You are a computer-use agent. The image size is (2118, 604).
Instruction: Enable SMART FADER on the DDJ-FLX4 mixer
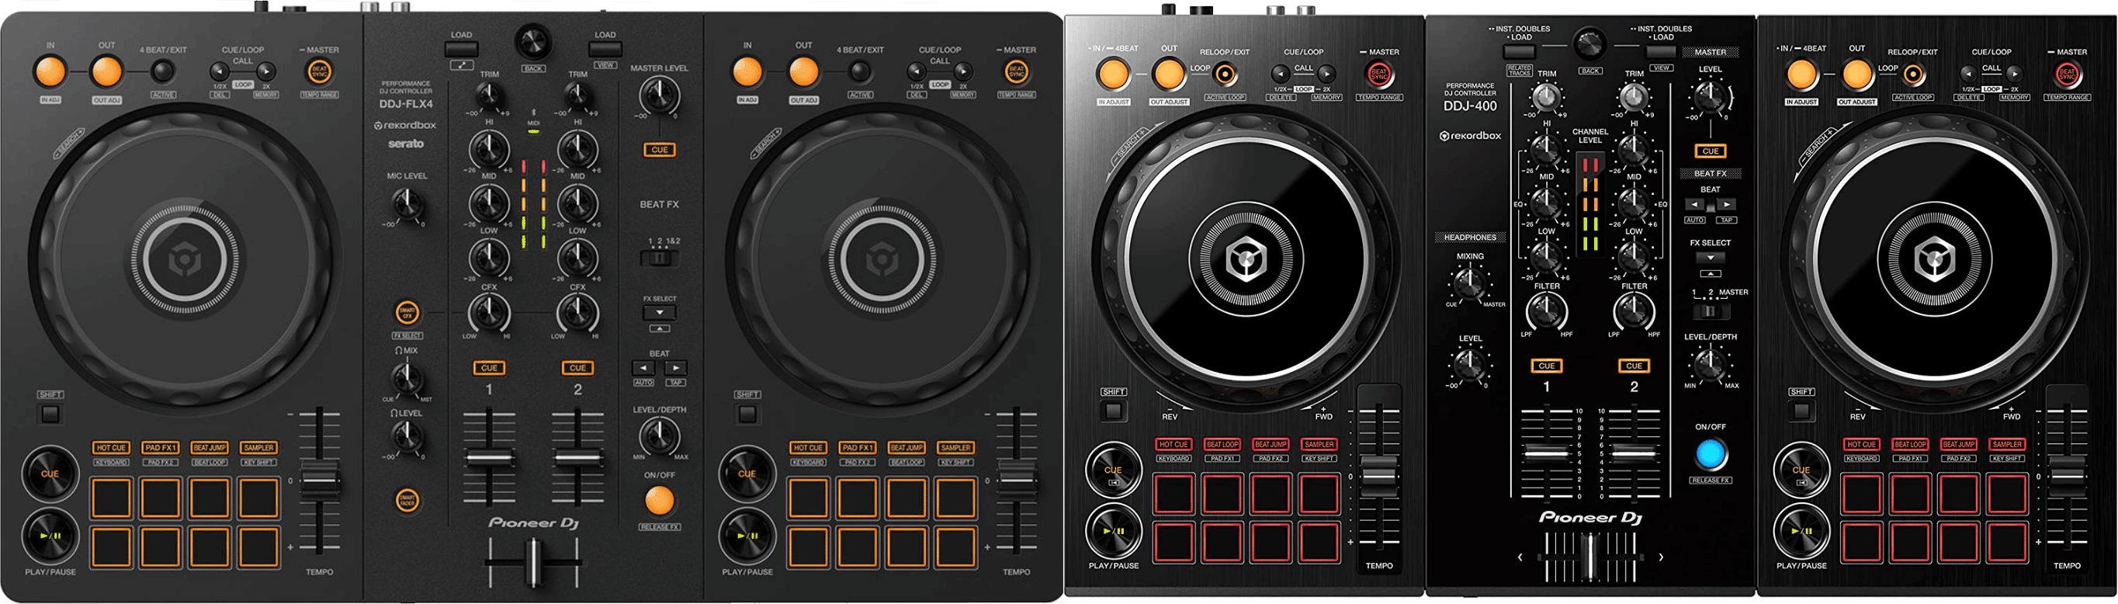pos(407,500)
